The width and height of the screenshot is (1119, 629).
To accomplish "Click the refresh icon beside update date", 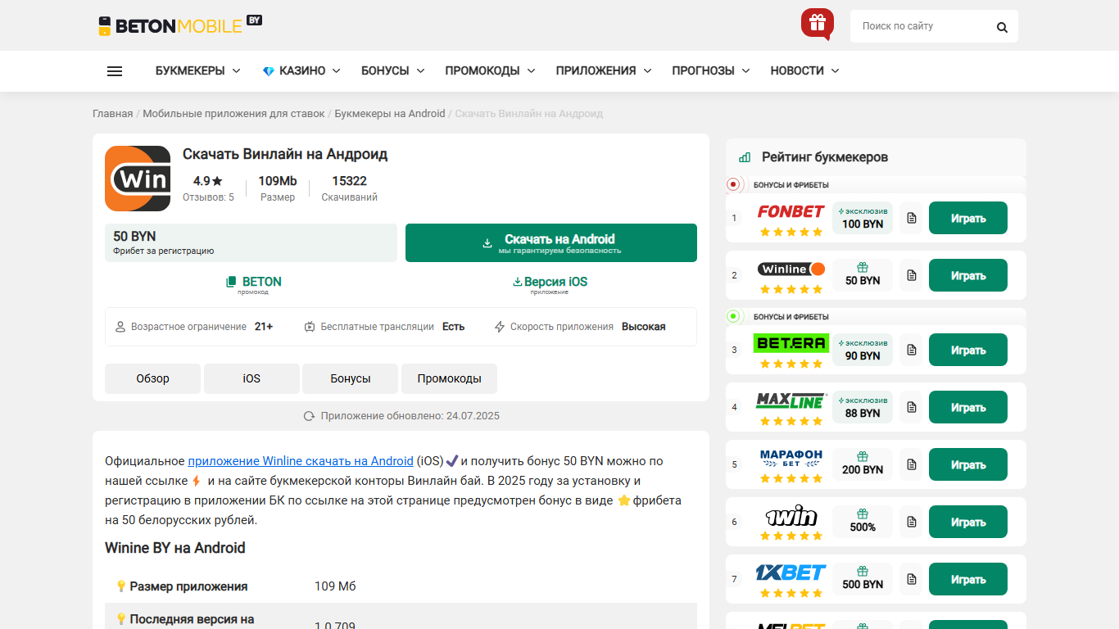I will pyautogui.click(x=309, y=416).
